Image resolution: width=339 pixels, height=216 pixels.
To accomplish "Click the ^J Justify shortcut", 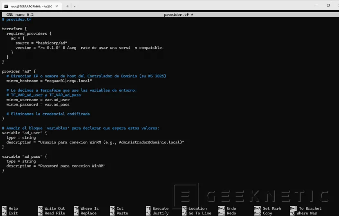I will click(x=157, y=213).
